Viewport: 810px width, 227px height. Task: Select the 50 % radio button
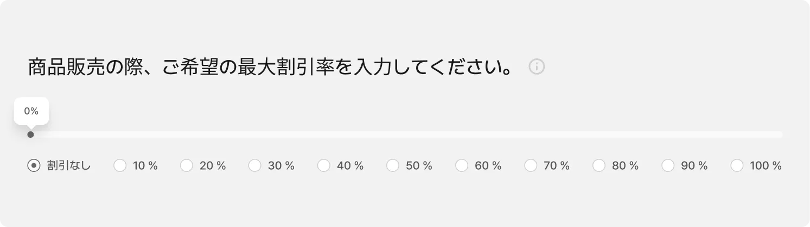click(x=393, y=166)
